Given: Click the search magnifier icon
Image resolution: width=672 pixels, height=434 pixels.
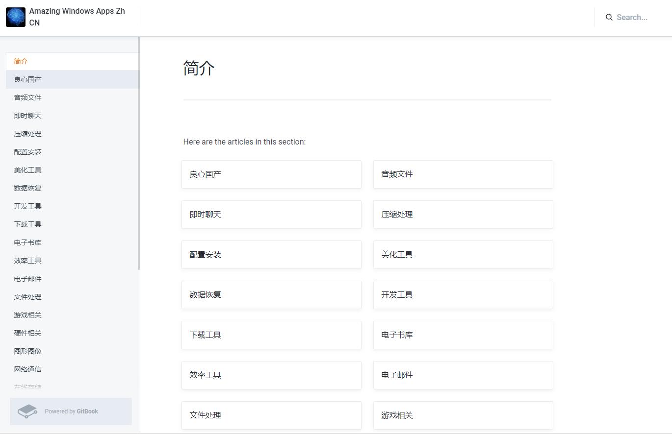Looking at the screenshot, I should click(x=609, y=17).
